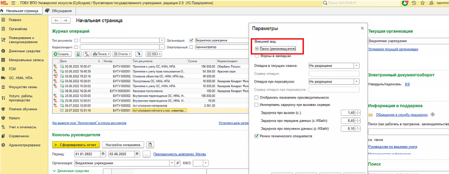Viewport: 449px width, 174px height.
Task: Open Организация dropdown in Консоль руководителя
Action: click(172, 163)
